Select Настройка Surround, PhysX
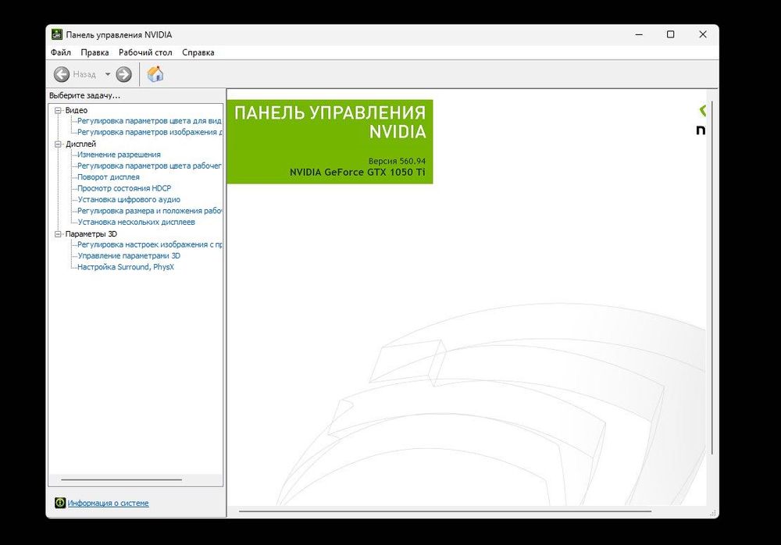Image resolution: width=781 pixels, height=545 pixels. coord(126,267)
